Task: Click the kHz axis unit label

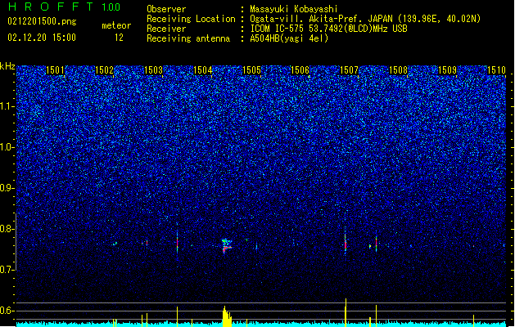Action: (x=7, y=66)
